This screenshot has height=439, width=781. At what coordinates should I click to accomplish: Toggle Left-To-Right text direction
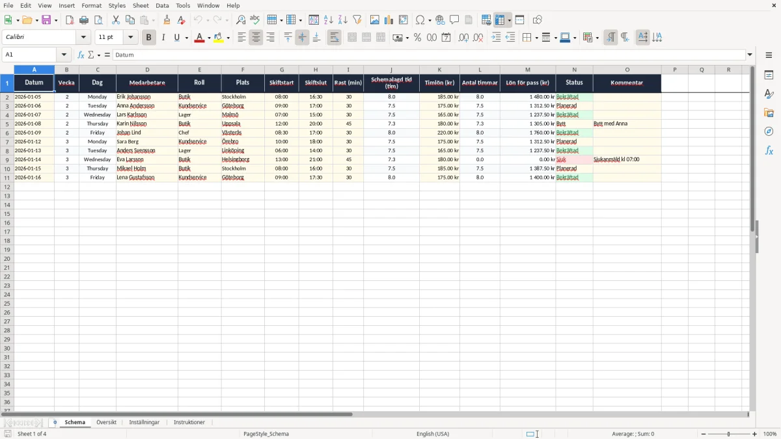click(x=610, y=38)
